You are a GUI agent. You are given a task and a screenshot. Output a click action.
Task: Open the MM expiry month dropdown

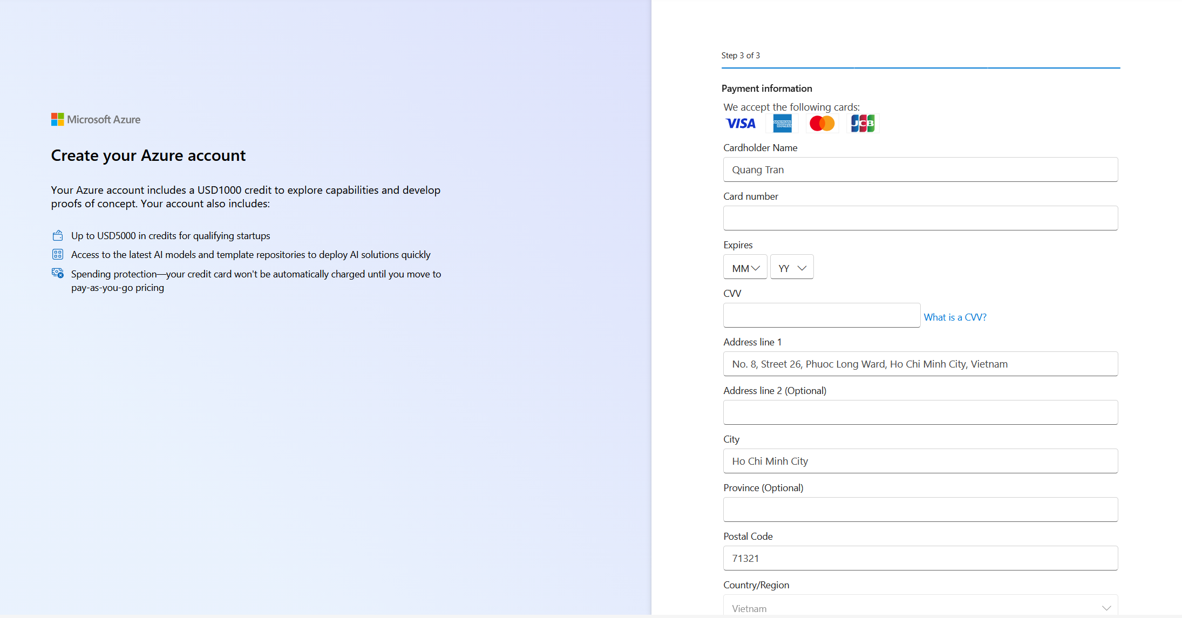[745, 267]
